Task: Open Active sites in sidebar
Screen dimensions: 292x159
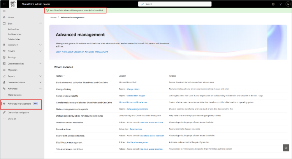Action: (x=13, y=29)
